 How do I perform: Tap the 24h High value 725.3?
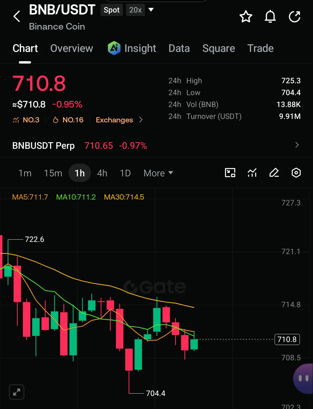(x=291, y=81)
